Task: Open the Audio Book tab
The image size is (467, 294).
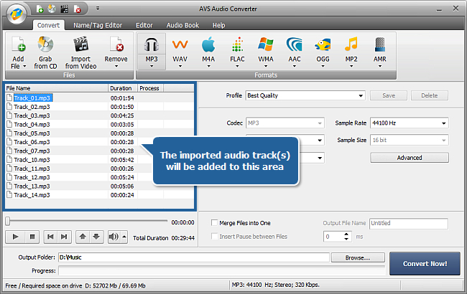Action: [182, 25]
